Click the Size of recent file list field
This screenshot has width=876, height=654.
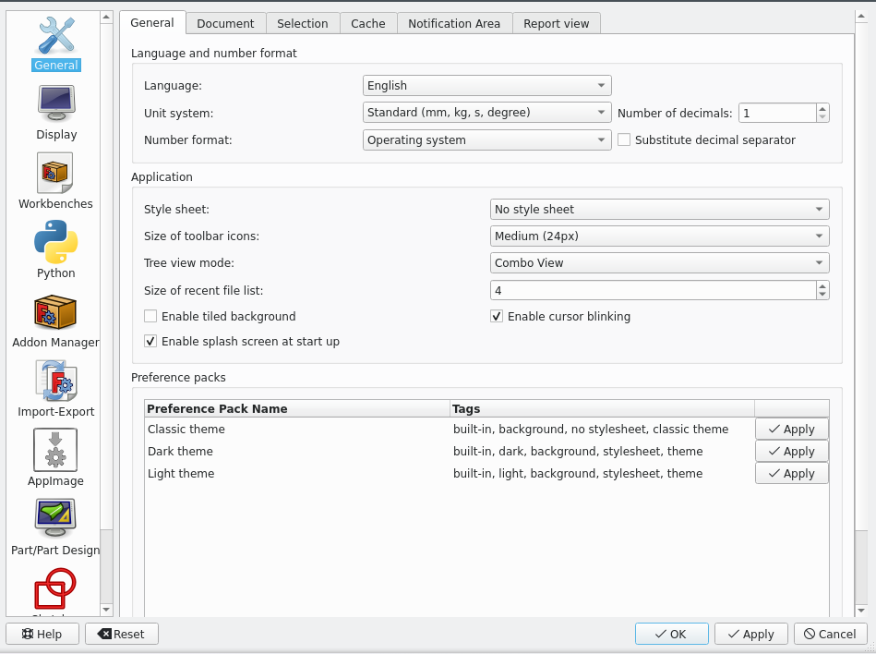[652, 290]
